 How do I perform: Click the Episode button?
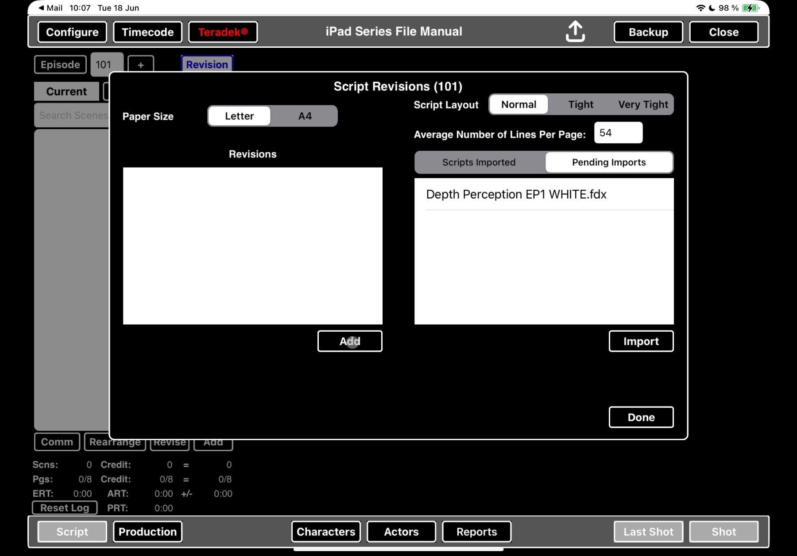(x=60, y=65)
